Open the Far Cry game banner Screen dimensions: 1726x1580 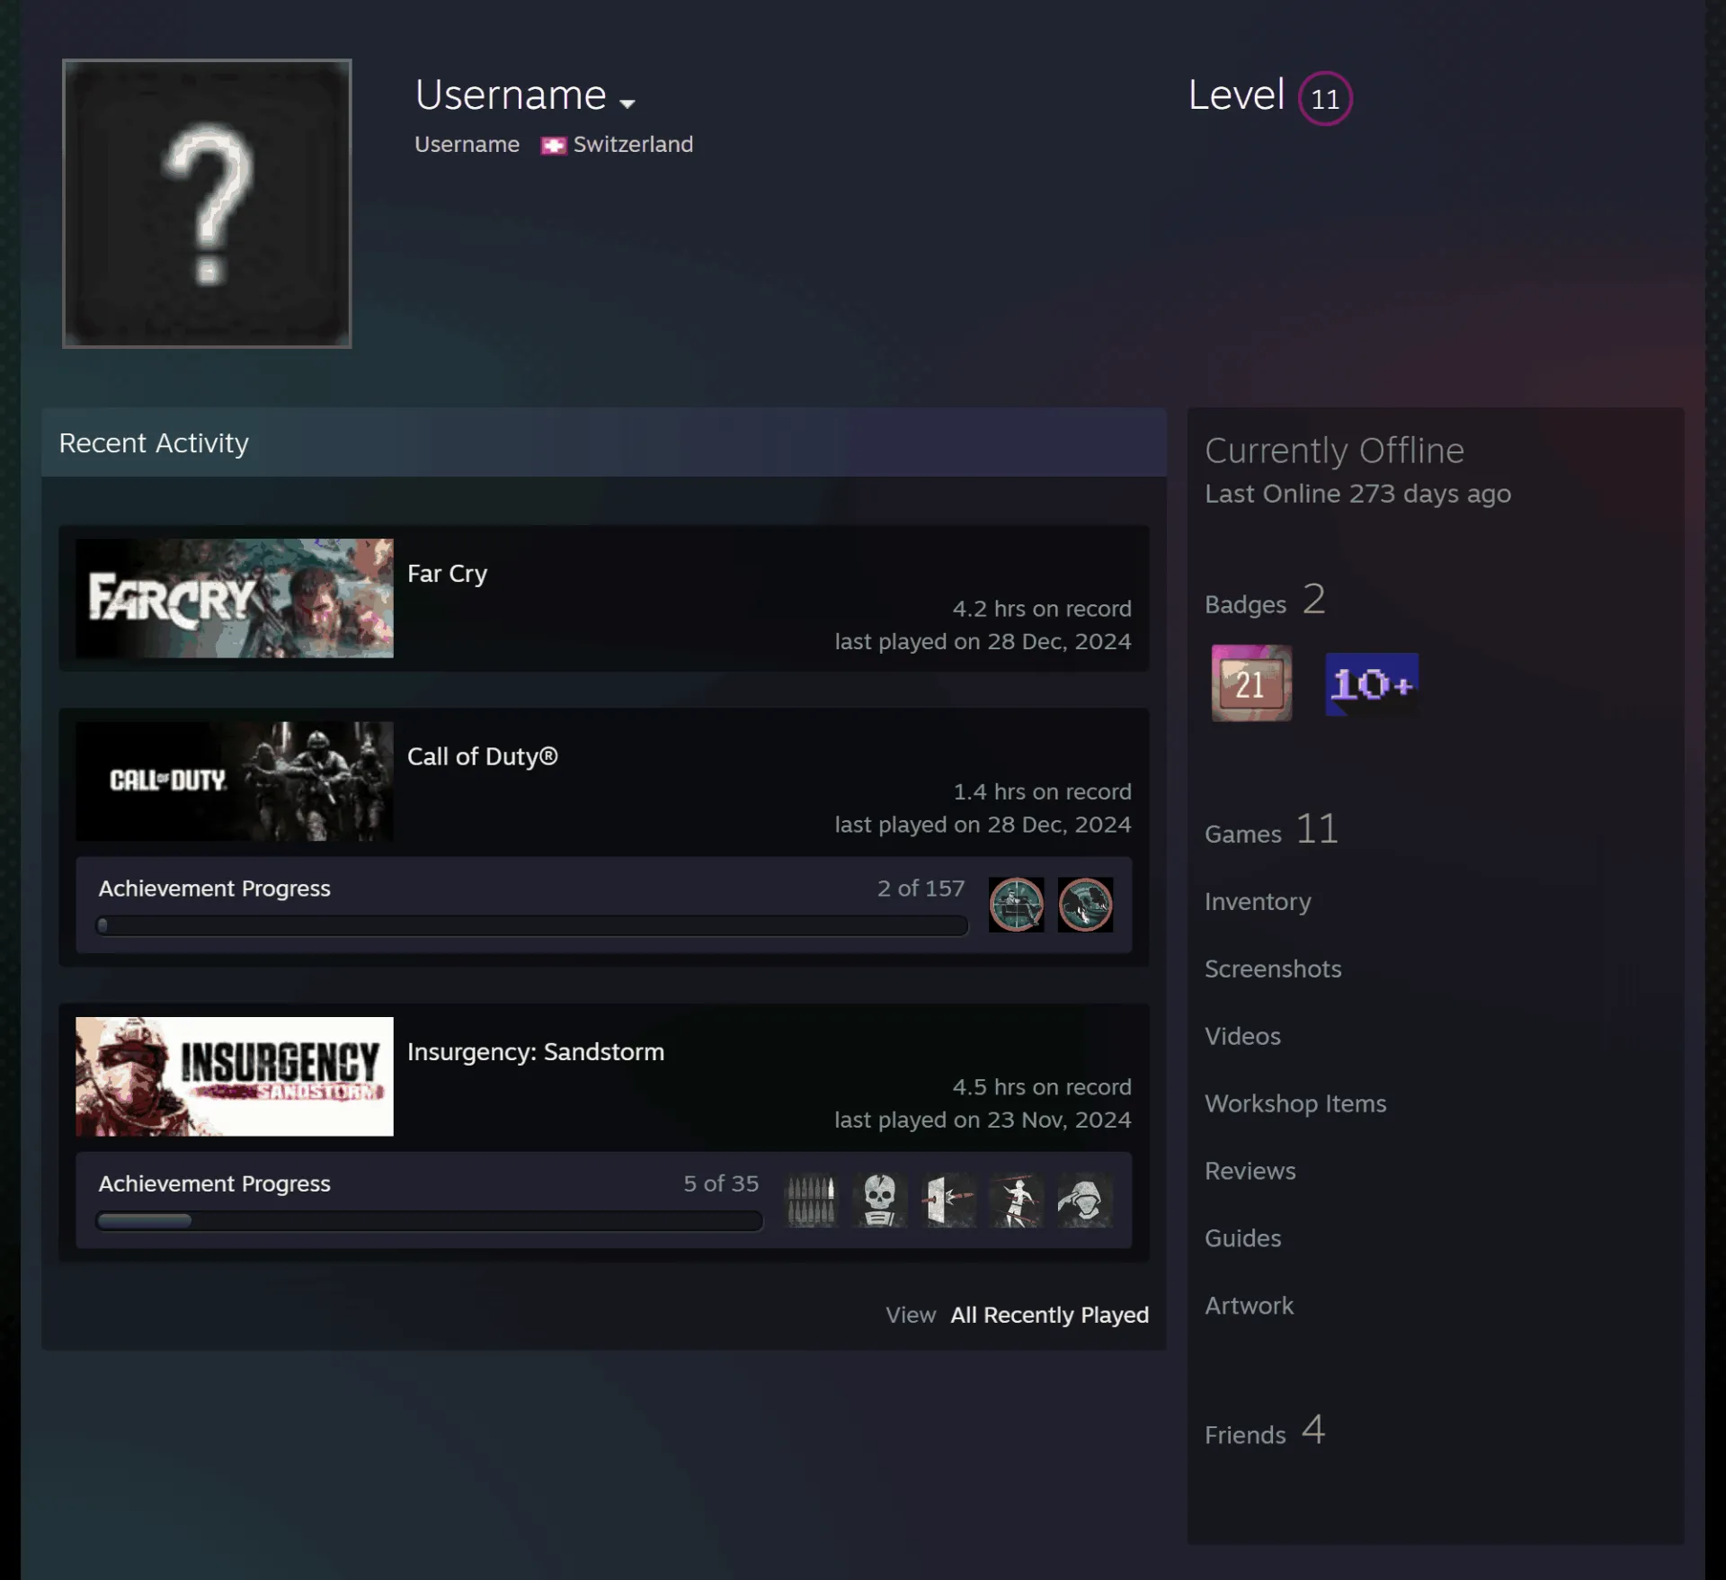(x=235, y=598)
